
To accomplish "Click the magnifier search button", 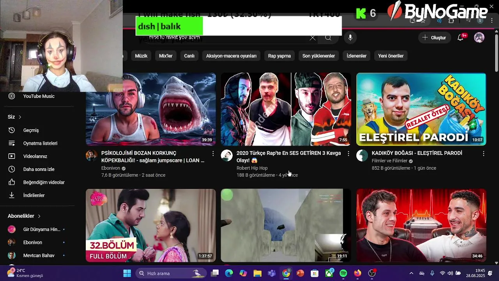I will click(328, 37).
